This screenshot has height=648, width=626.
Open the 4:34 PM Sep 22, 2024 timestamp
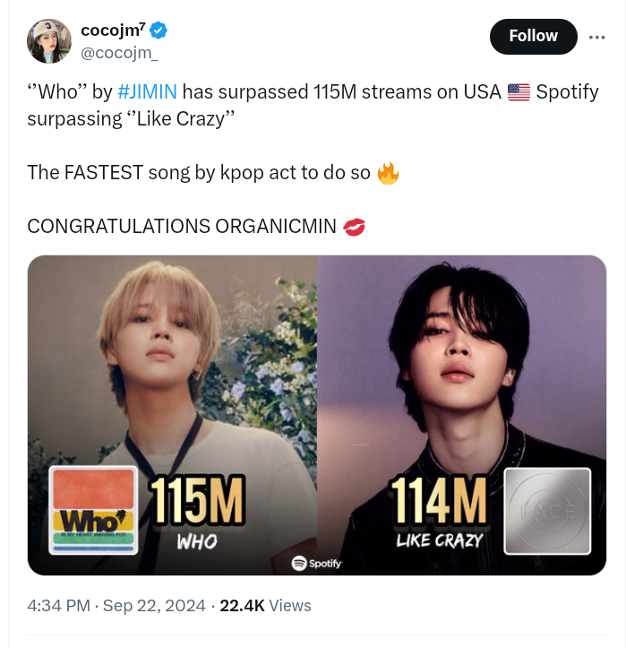116,606
